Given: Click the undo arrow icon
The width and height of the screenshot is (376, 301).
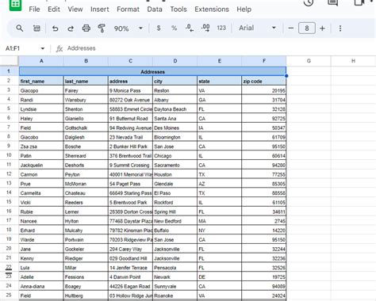Looking at the screenshot, I should tap(55, 28).
